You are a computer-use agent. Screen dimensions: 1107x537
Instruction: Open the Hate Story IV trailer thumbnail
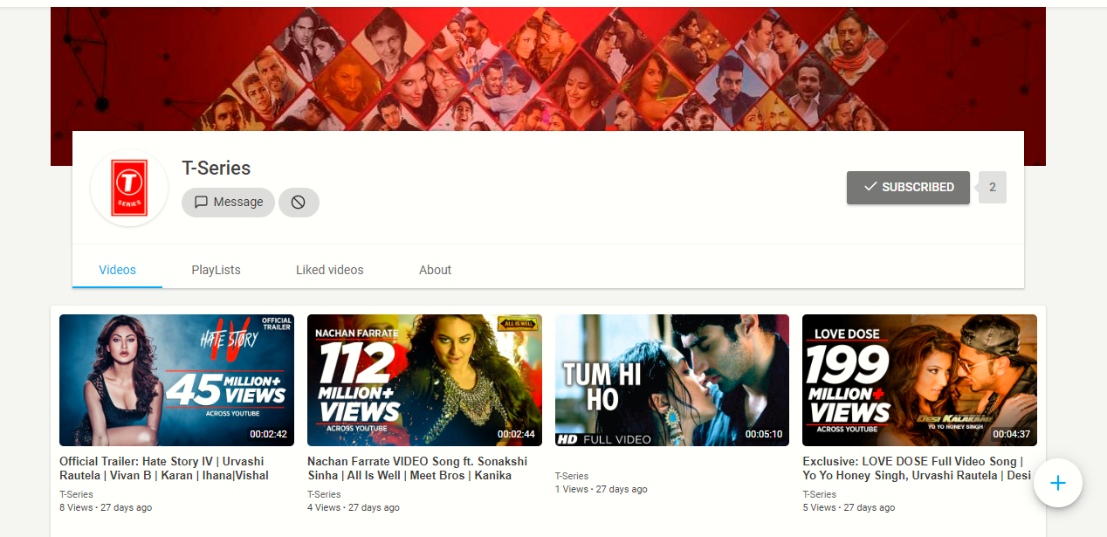point(176,381)
